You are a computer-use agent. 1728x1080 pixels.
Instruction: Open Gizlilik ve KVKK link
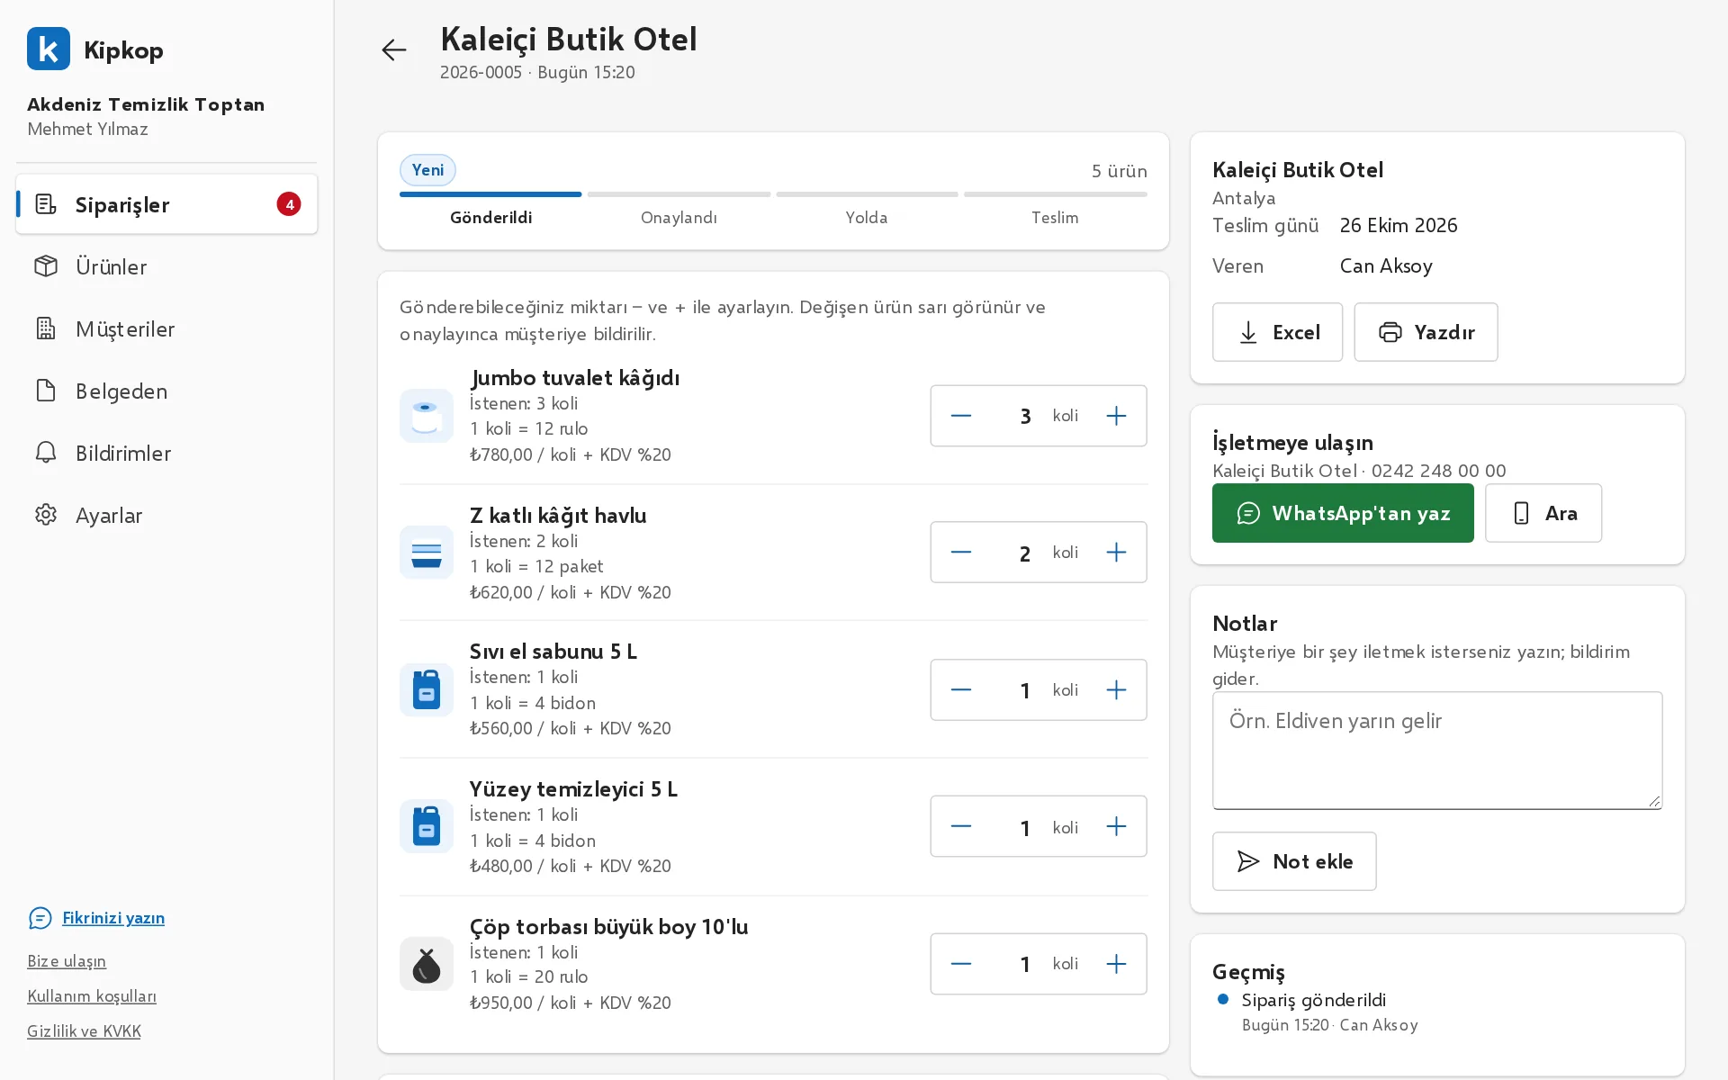tap(84, 1031)
